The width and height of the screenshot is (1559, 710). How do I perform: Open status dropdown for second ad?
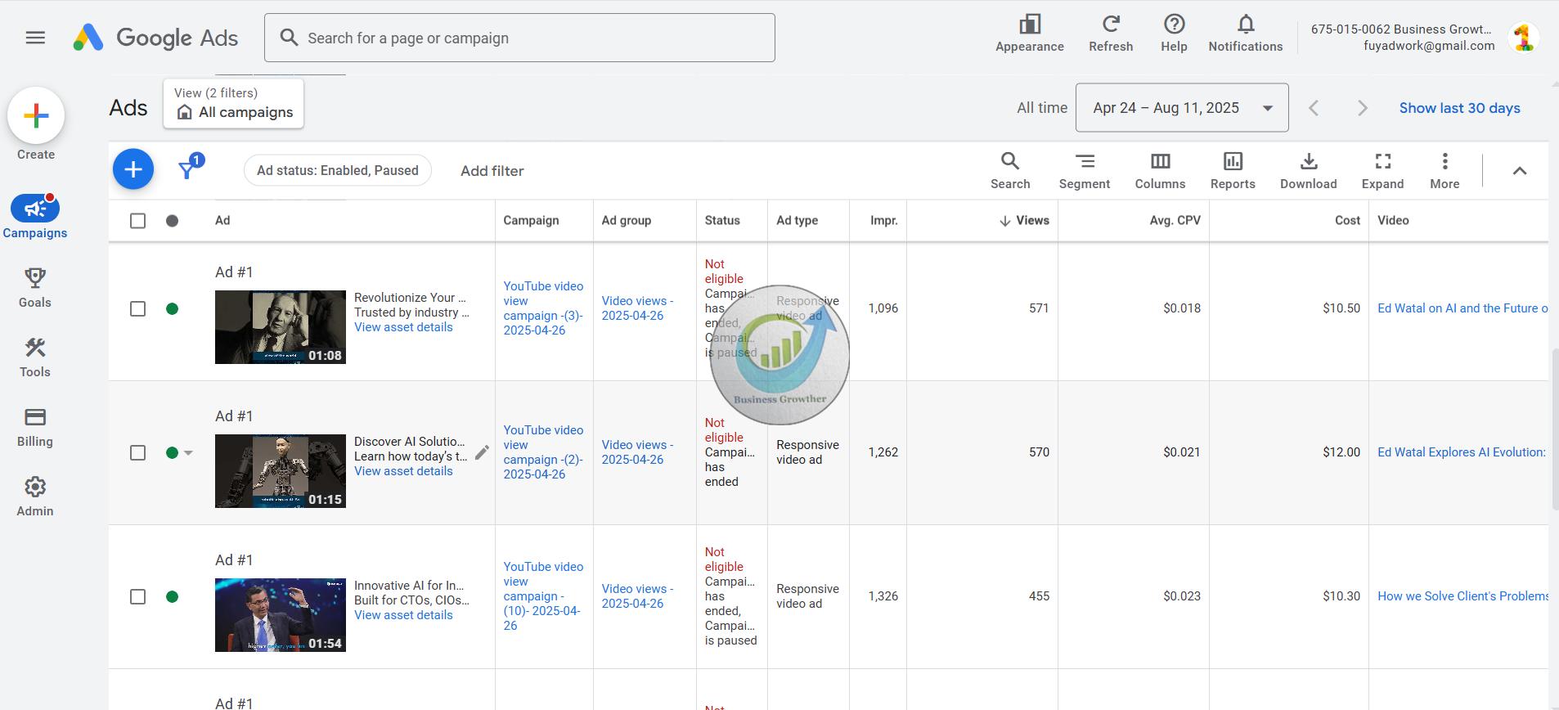[x=188, y=453]
